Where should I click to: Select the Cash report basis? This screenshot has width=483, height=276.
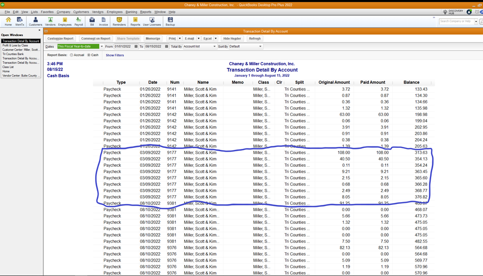pyautogui.click(x=89, y=55)
